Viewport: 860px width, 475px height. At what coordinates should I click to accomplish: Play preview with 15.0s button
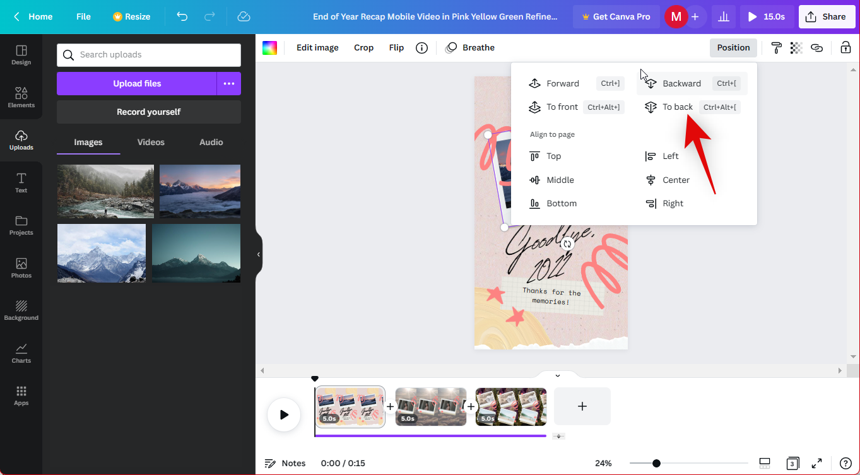click(x=767, y=16)
